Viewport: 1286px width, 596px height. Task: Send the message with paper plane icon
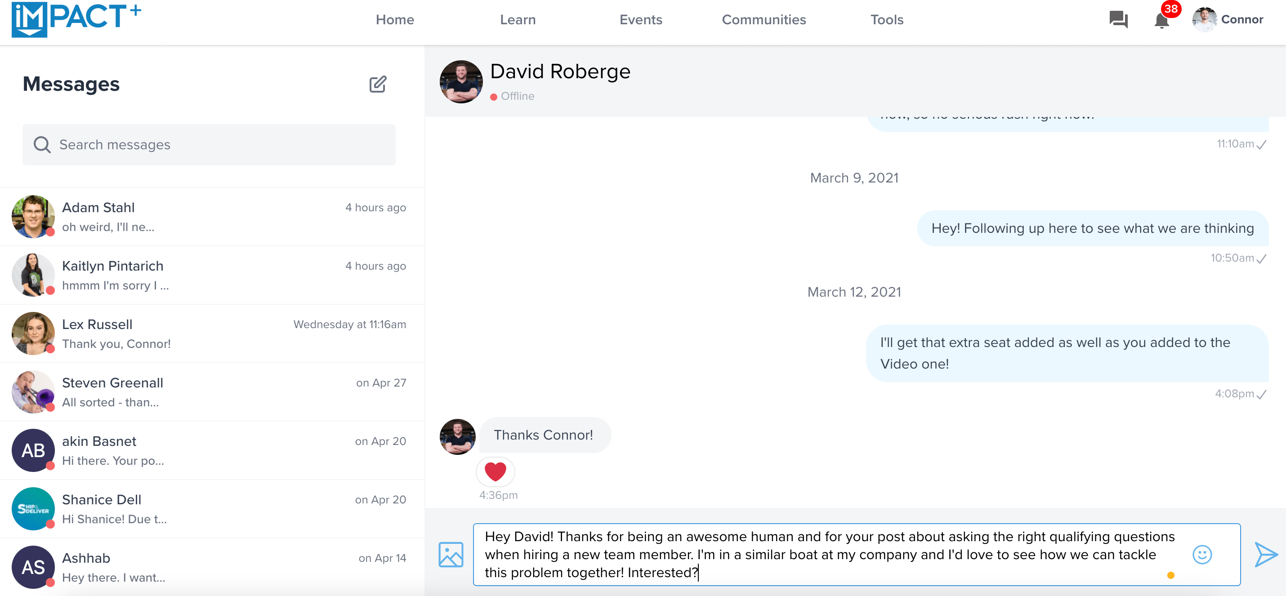(x=1266, y=554)
